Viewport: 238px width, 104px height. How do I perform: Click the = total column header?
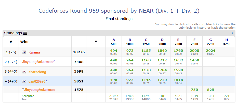79,42
